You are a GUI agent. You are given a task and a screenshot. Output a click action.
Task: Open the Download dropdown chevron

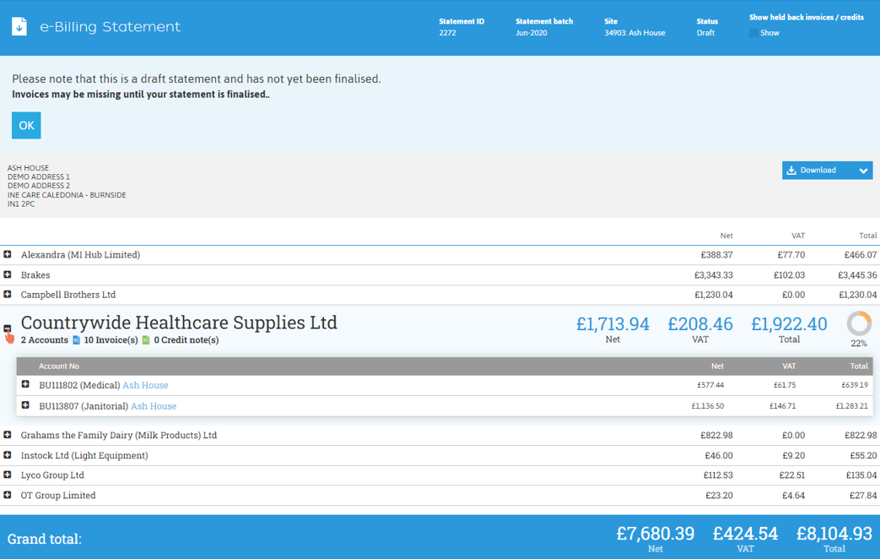(x=863, y=171)
